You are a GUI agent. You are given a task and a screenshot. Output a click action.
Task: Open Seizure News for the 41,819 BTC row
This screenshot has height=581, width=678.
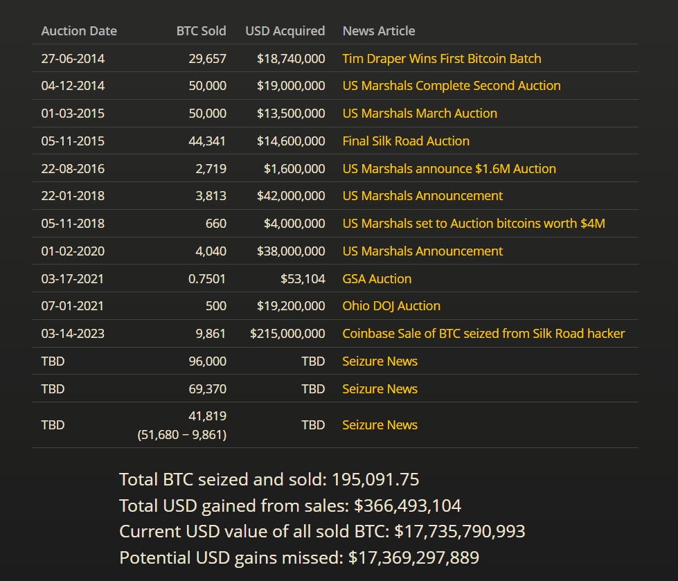(x=380, y=425)
